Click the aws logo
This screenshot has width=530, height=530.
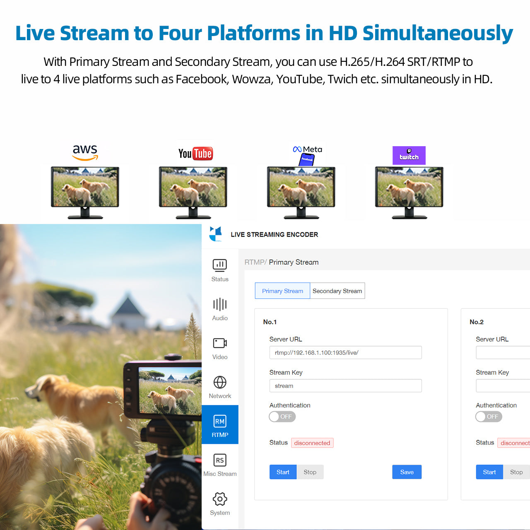[x=85, y=152]
